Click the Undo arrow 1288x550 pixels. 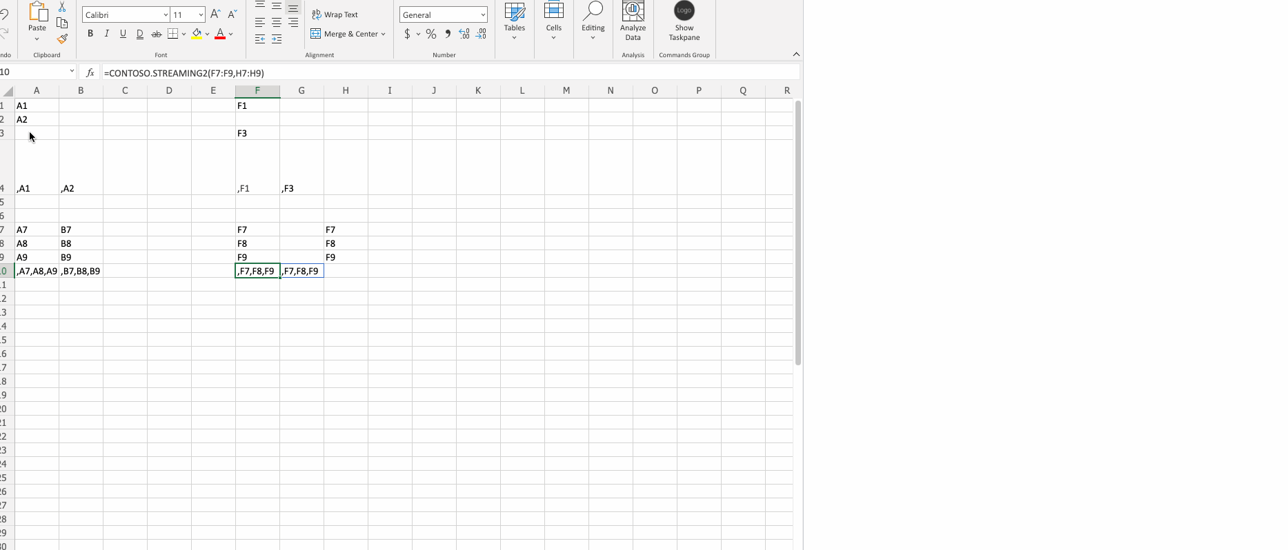[x=3, y=15]
